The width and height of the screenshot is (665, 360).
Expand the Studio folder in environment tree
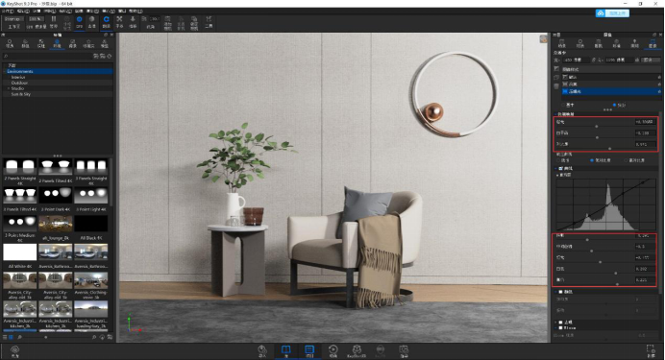pyautogui.click(x=9, y=88)
